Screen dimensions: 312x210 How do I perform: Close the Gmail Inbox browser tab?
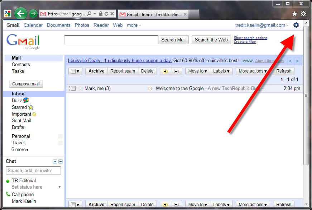(185, 14)
